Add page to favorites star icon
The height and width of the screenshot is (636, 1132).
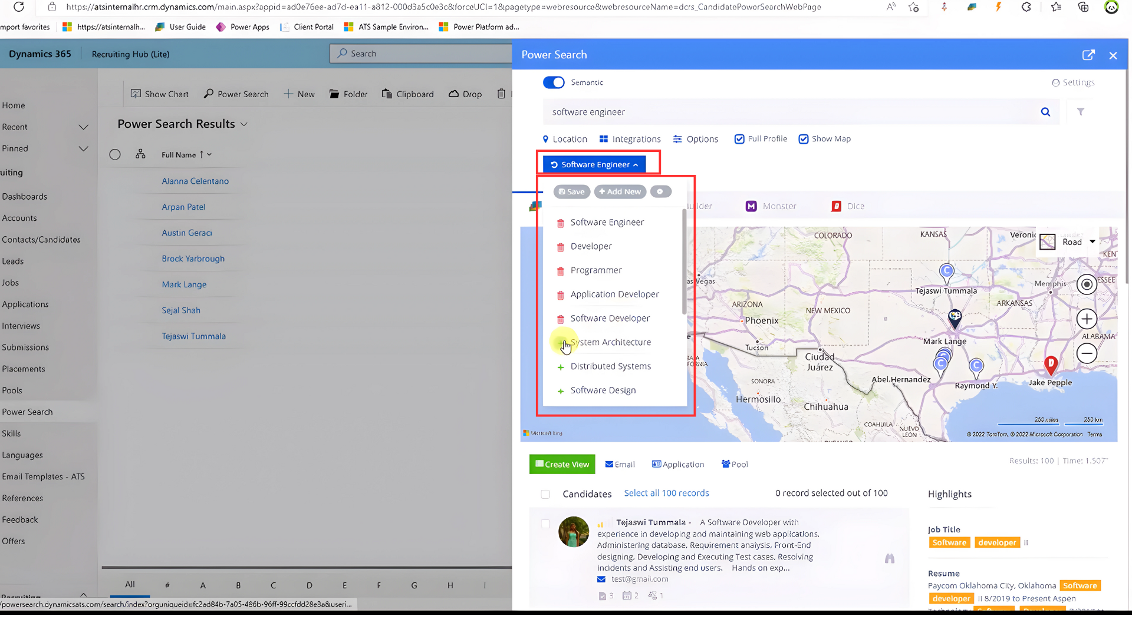[x=914, y=7]
